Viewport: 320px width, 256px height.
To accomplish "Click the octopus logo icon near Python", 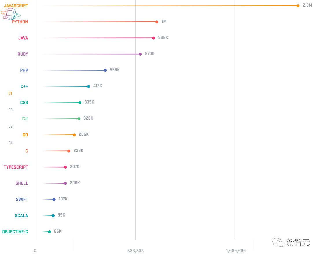I will tap(10, 14).
